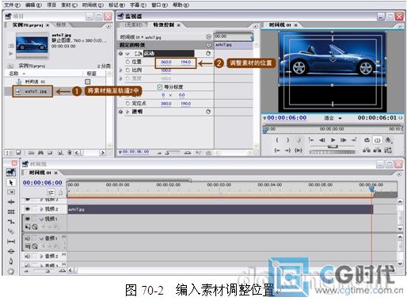Select the arrow Selection tool in toolbox
Viewport: 407px width, 301px height.
pyautogui.click(x=11, y=182)
